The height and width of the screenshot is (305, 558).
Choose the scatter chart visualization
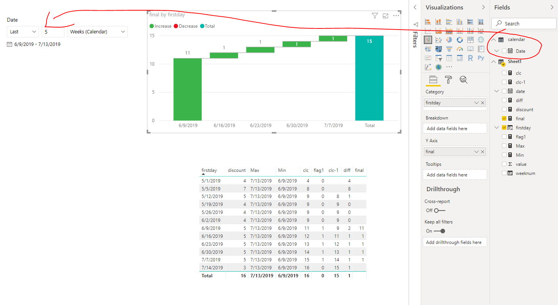[439, 40]
